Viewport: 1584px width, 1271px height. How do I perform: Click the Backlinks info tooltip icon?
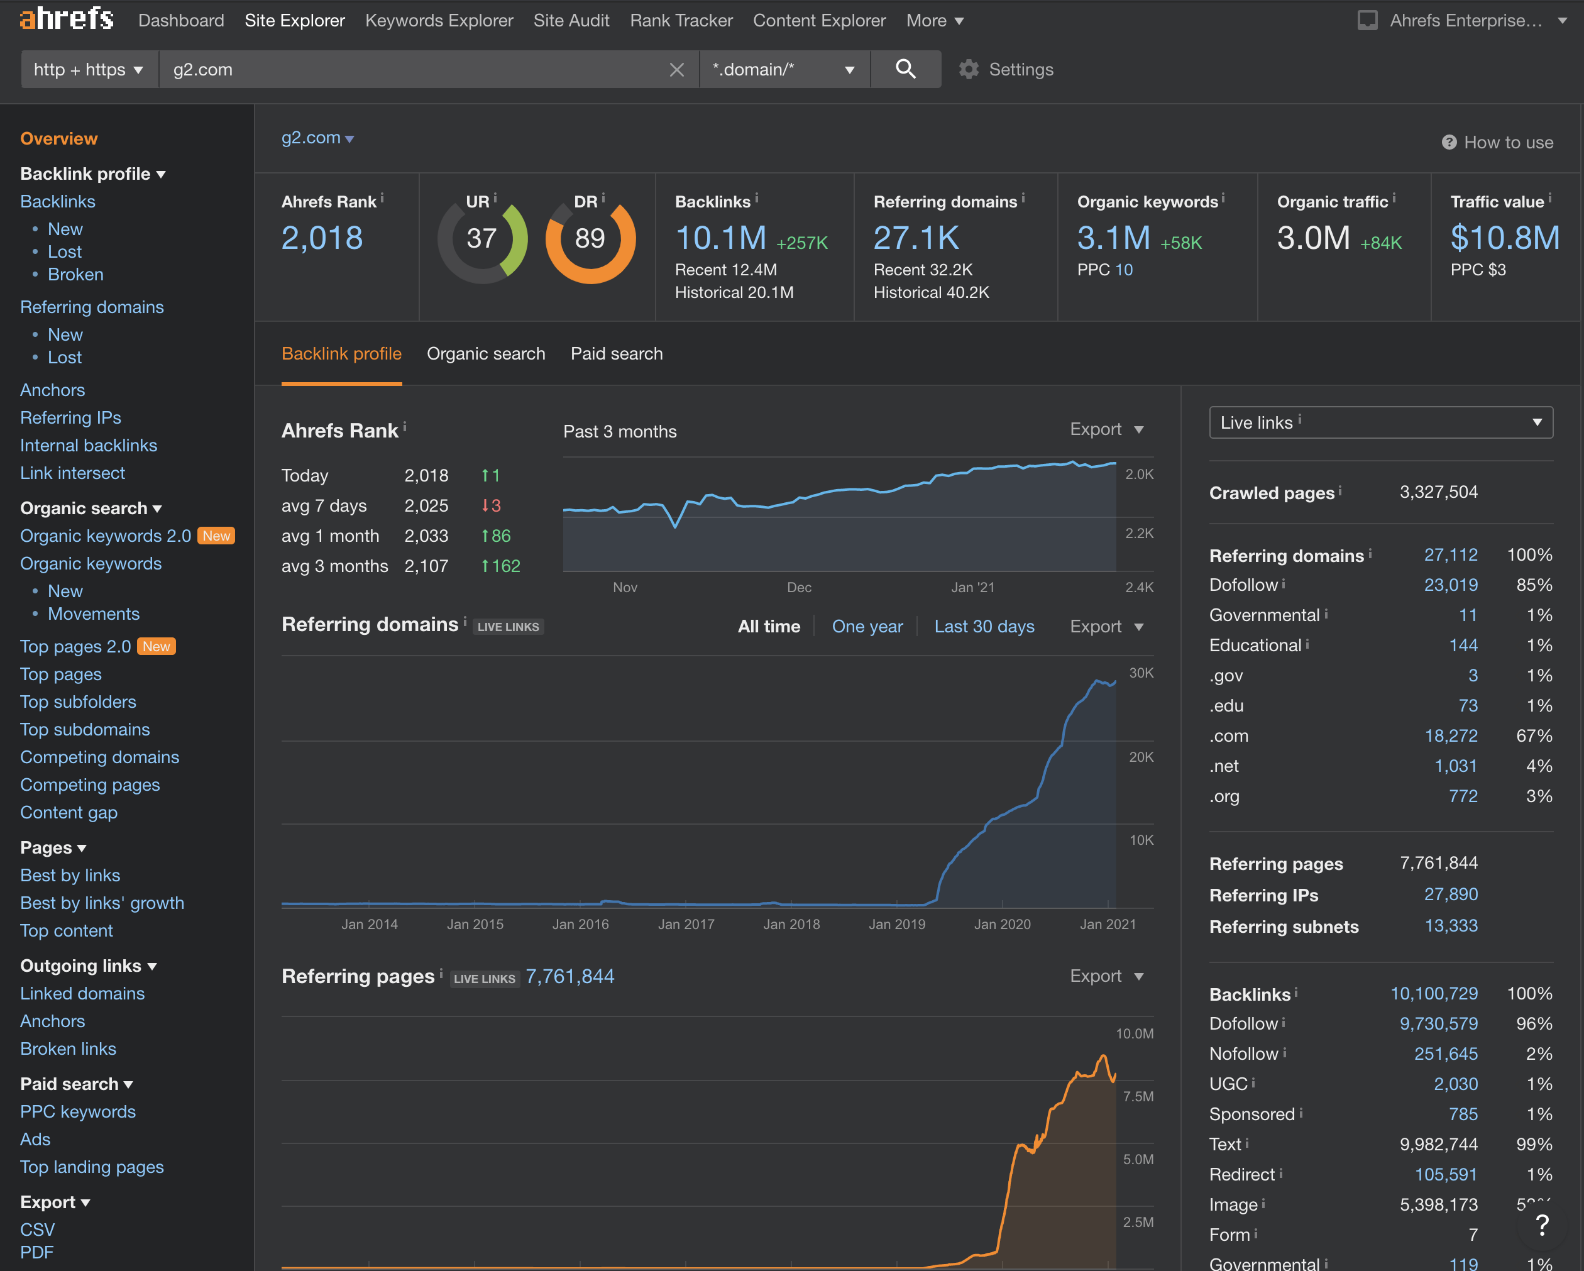point(756,197)
